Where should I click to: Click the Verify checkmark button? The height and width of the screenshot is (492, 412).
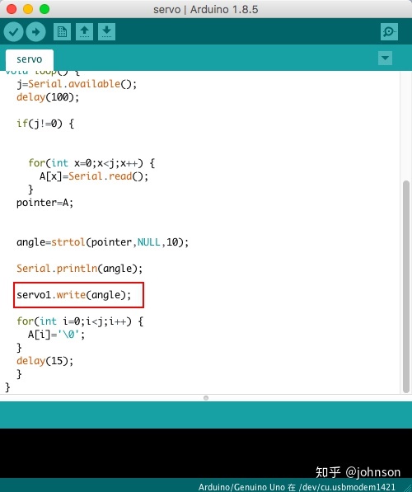click(x=13, y=31)
